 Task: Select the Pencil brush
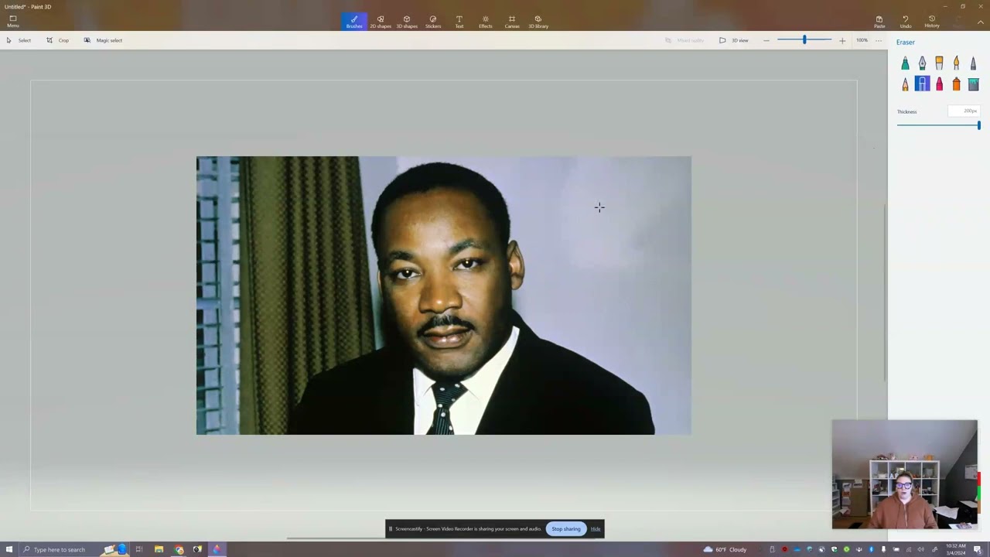coord(905,84)
